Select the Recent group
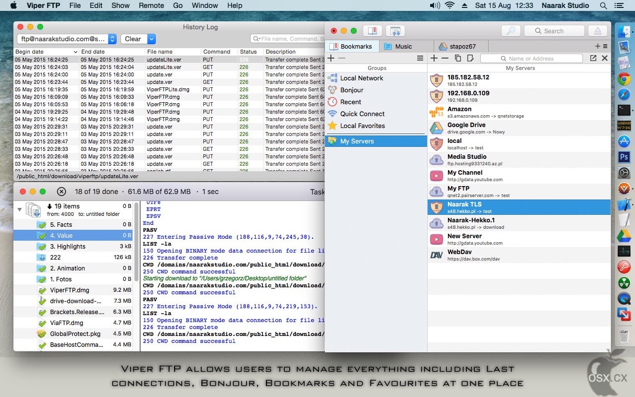Viewport: 635px width, 397px height. pos(376,102)
